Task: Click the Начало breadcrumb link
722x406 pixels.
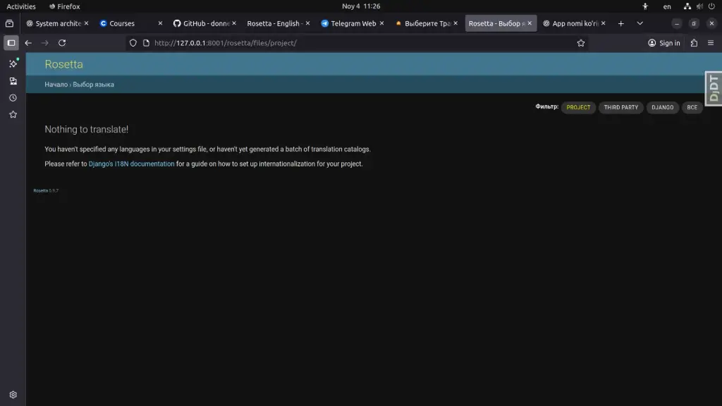Action: 56,85
